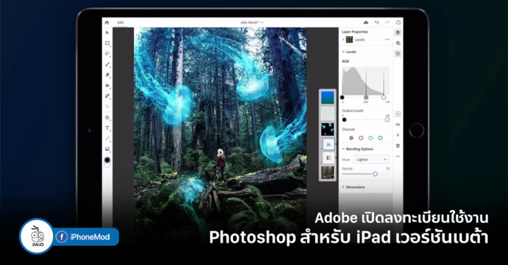Undo the last action

click(377, 22)
